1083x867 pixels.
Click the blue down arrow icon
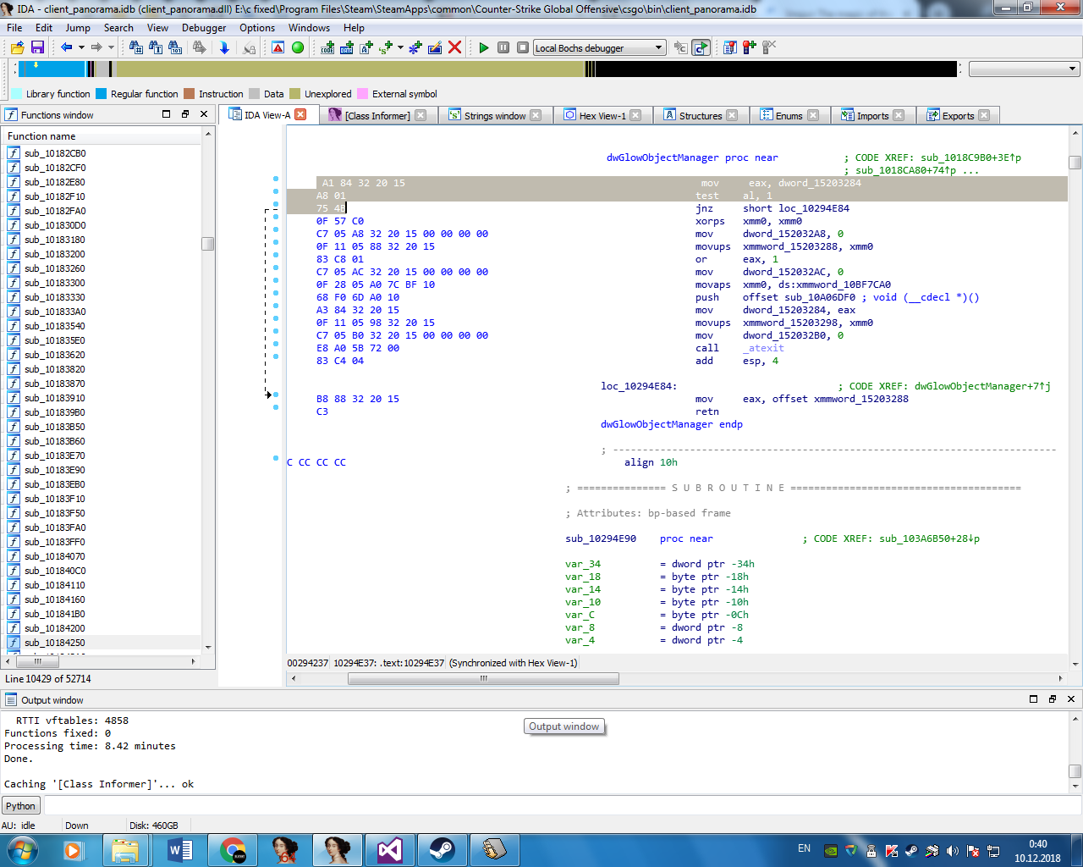point(224,47)
